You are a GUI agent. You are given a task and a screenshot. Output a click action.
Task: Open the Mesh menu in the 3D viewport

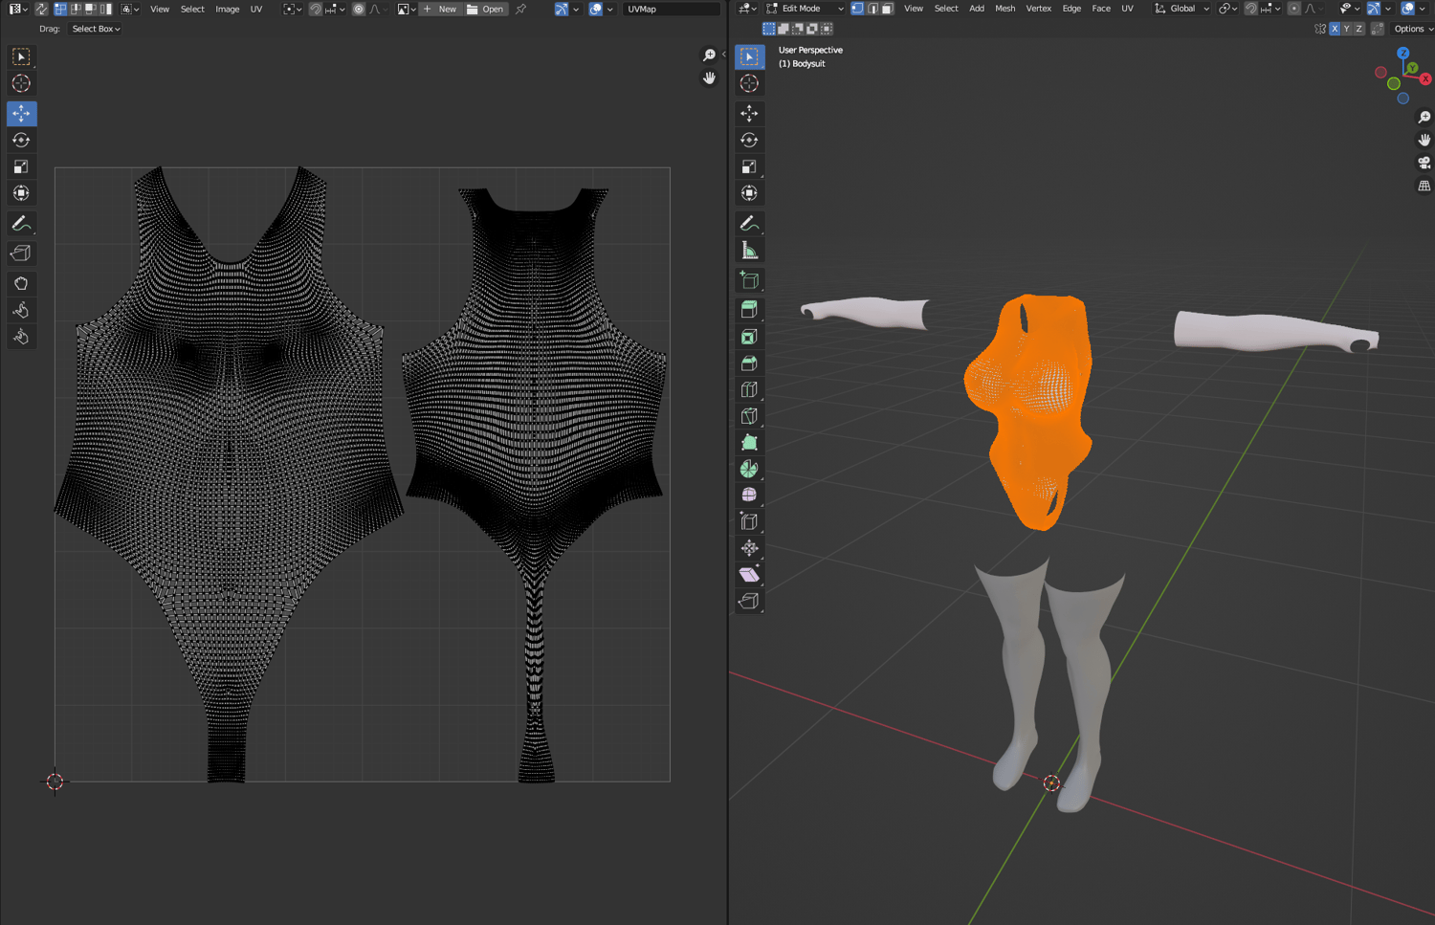click(1004, 9)
